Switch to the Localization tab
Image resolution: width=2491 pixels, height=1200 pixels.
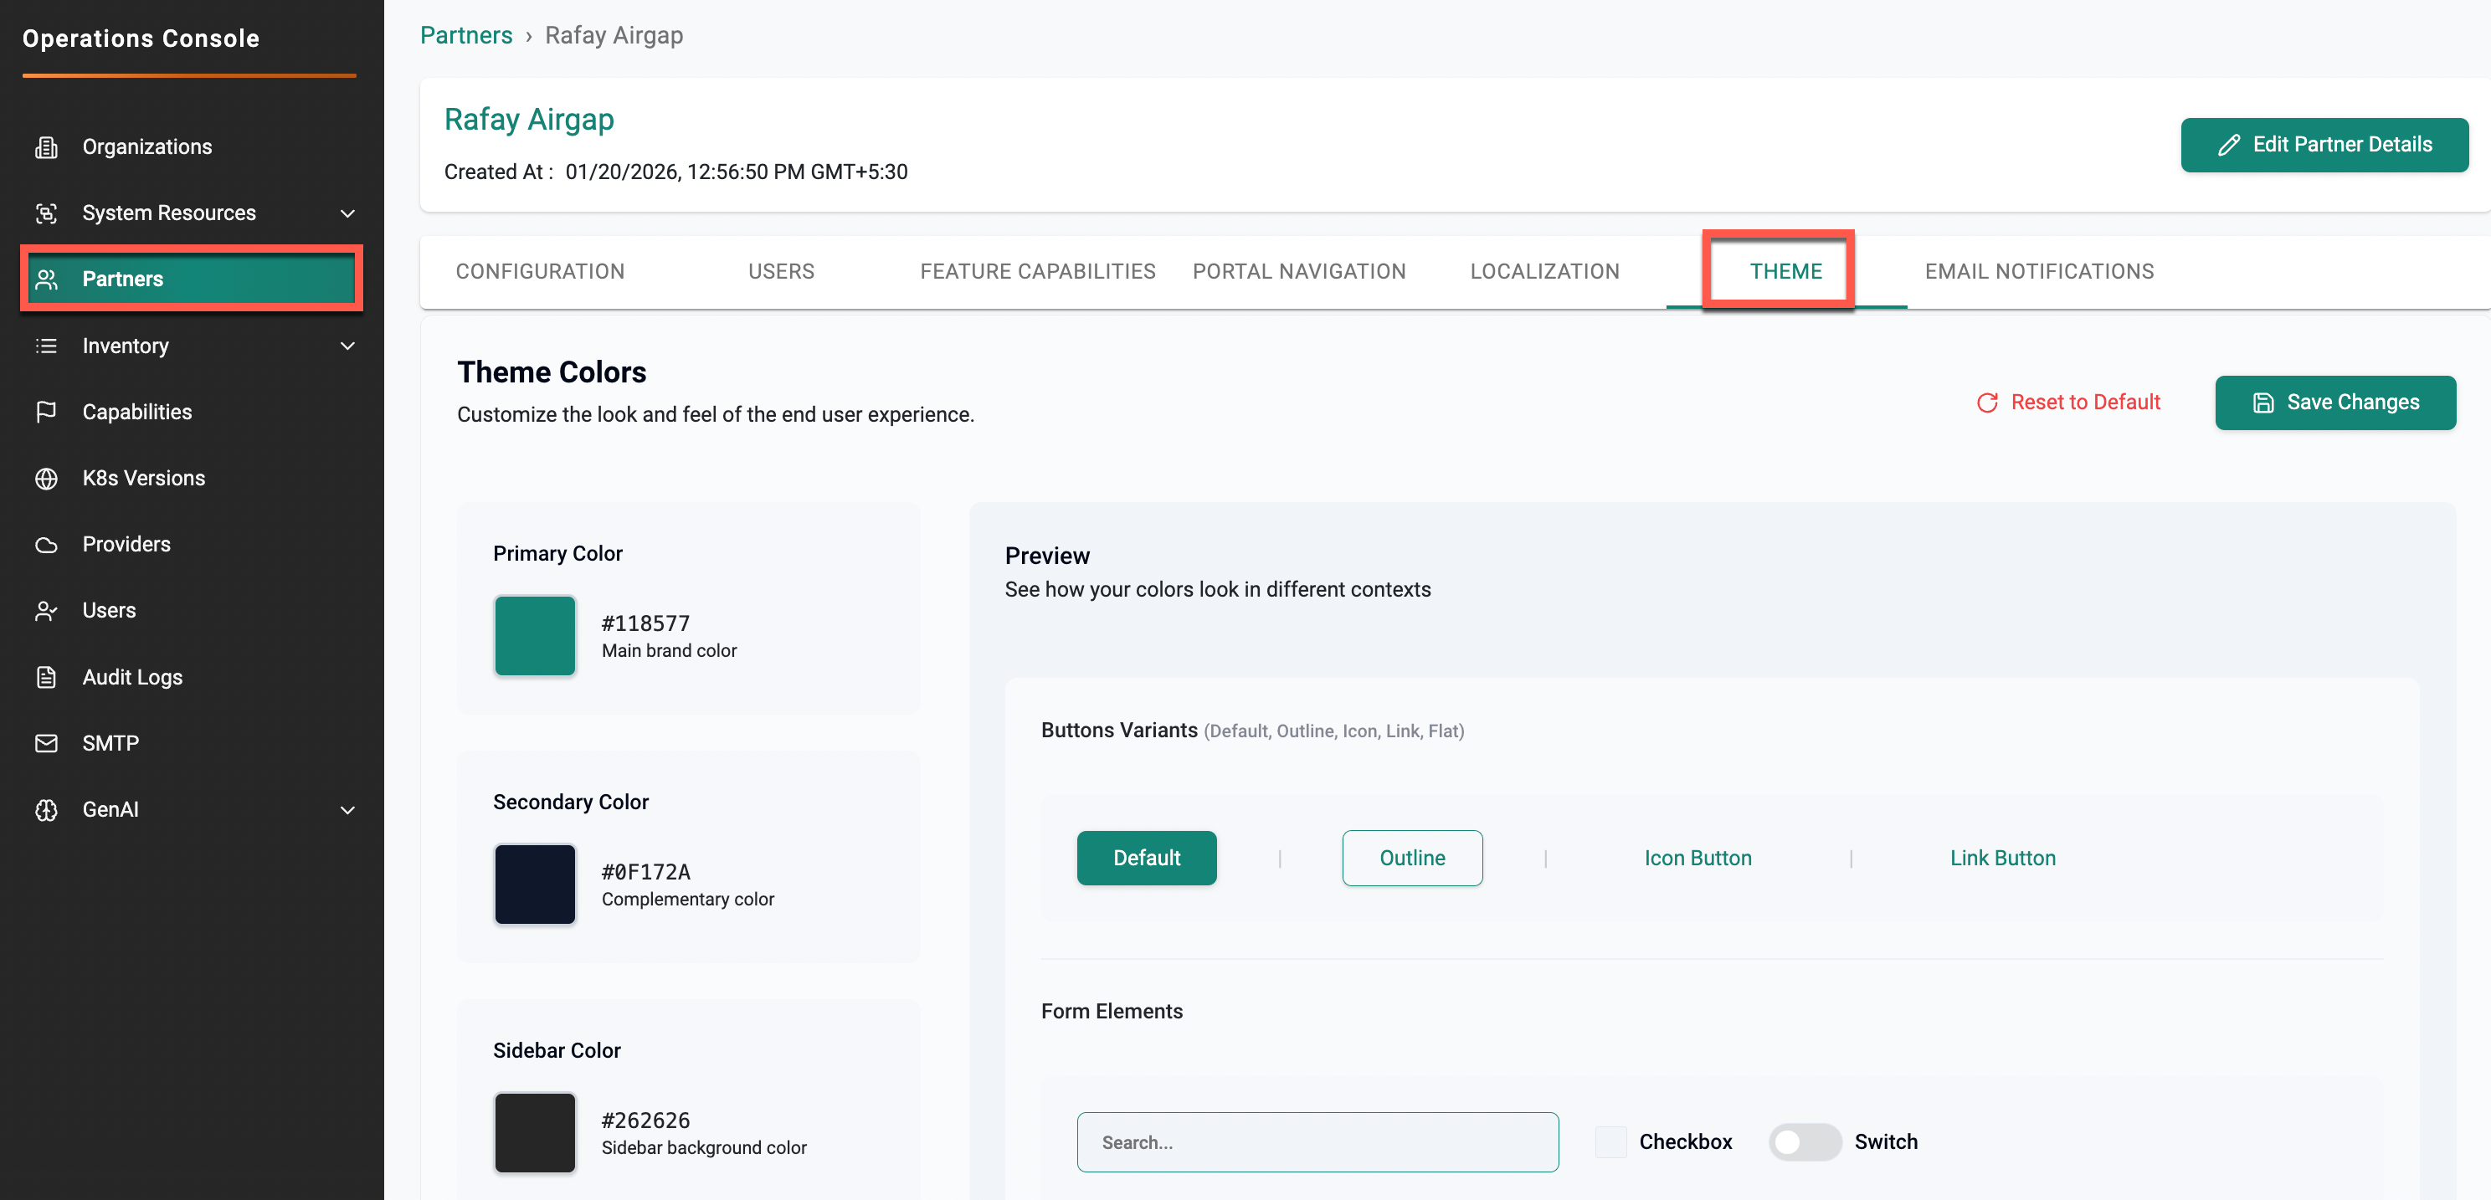tap(1544, 272)
